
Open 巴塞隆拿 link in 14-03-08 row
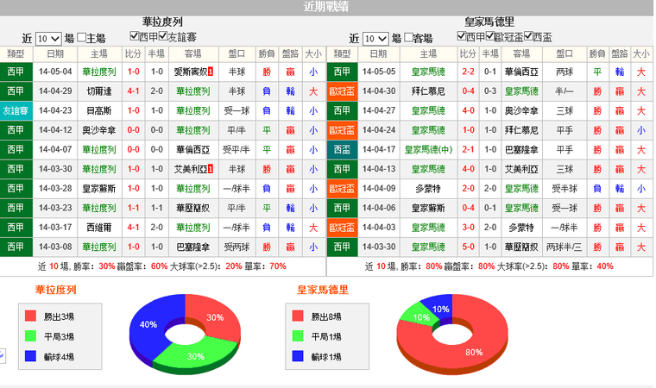(192, 247)
